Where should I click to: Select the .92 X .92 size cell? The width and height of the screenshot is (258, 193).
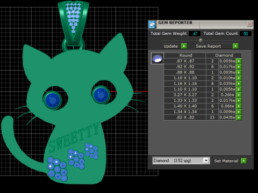click(x=185, y=66)
